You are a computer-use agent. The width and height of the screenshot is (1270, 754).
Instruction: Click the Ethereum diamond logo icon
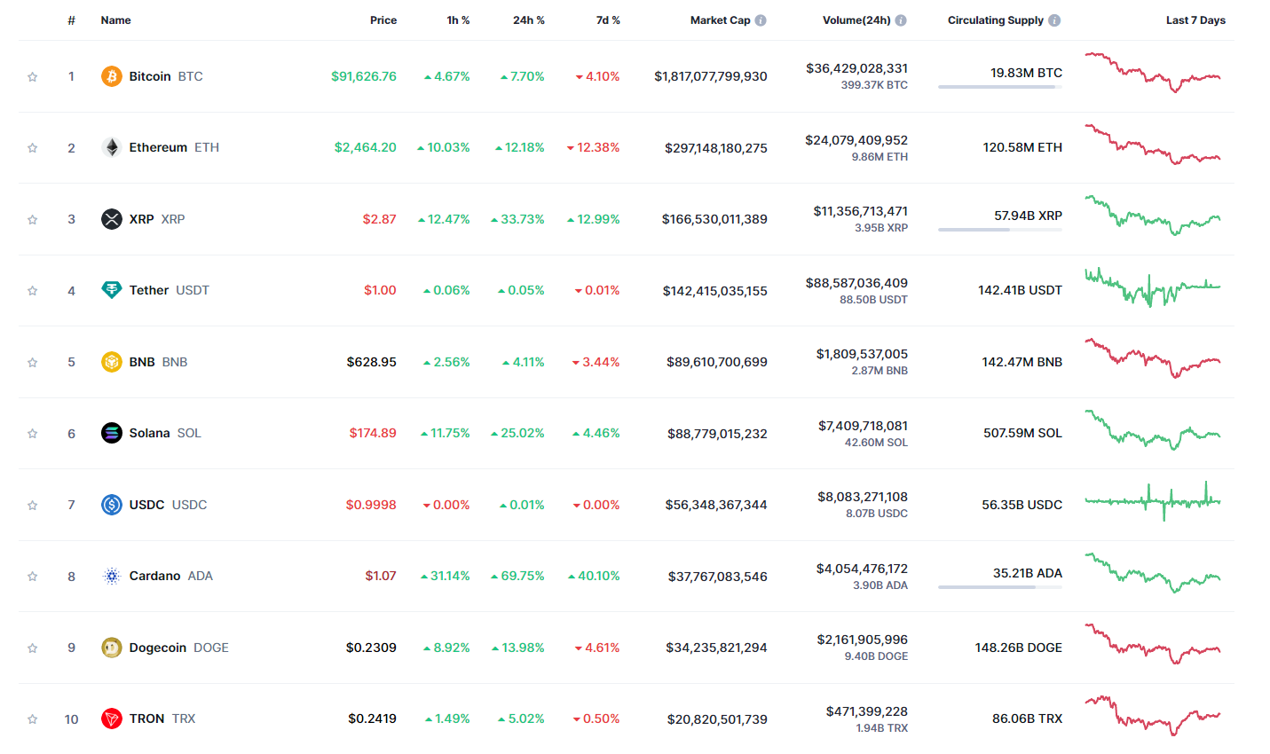pos(111,147)
